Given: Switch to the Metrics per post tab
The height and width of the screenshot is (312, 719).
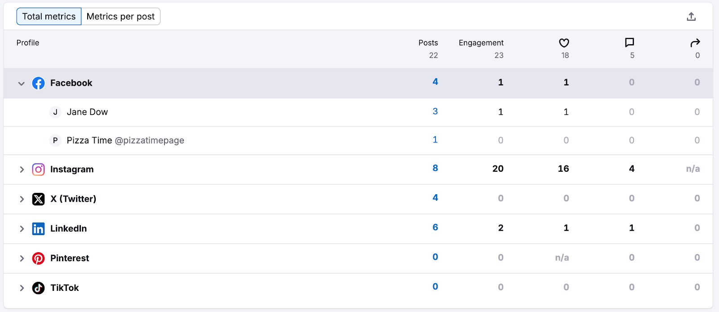Looking at the screenshot, I should (x=120, y=17).
